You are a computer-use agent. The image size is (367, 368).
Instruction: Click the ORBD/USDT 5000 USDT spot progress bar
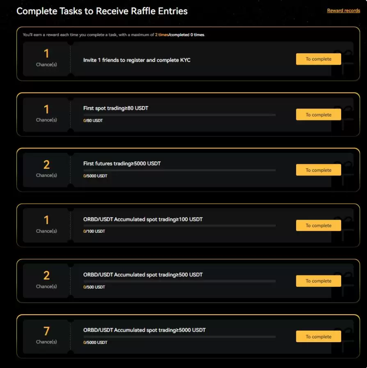179,336
